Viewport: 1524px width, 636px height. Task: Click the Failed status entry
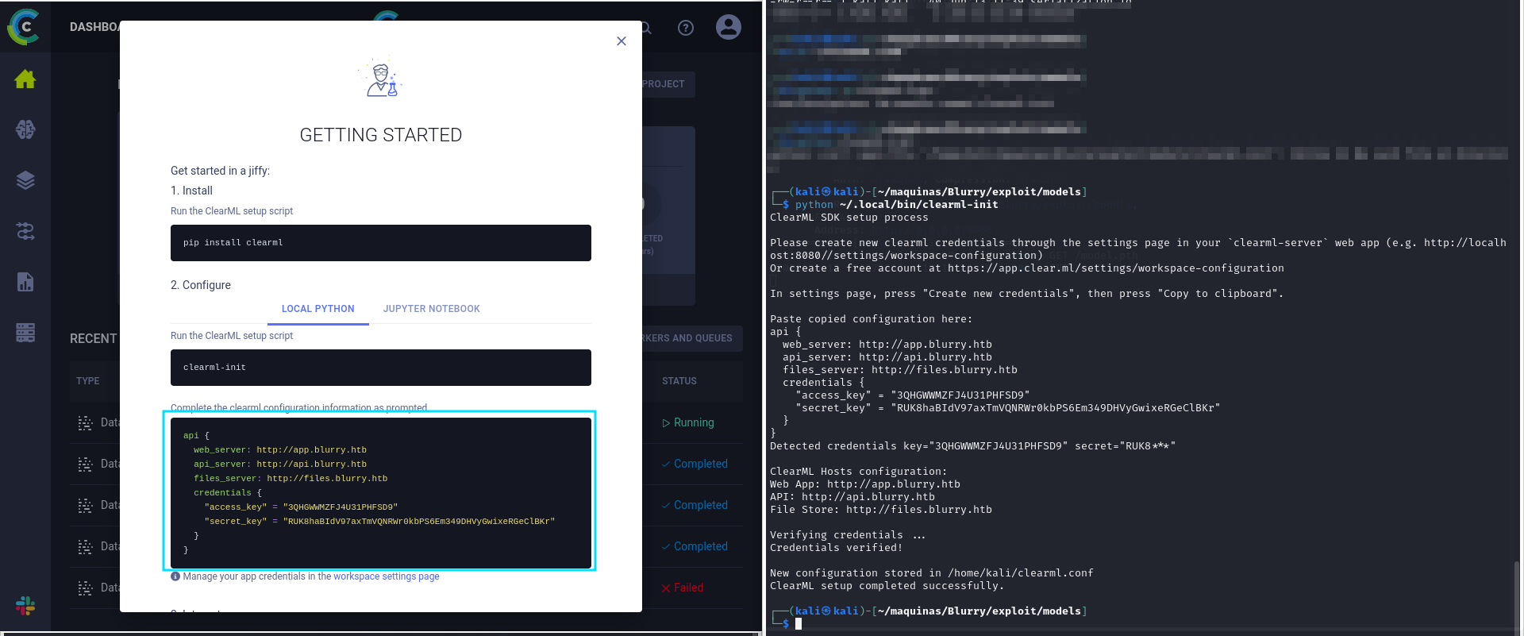[x=687, y=588]
